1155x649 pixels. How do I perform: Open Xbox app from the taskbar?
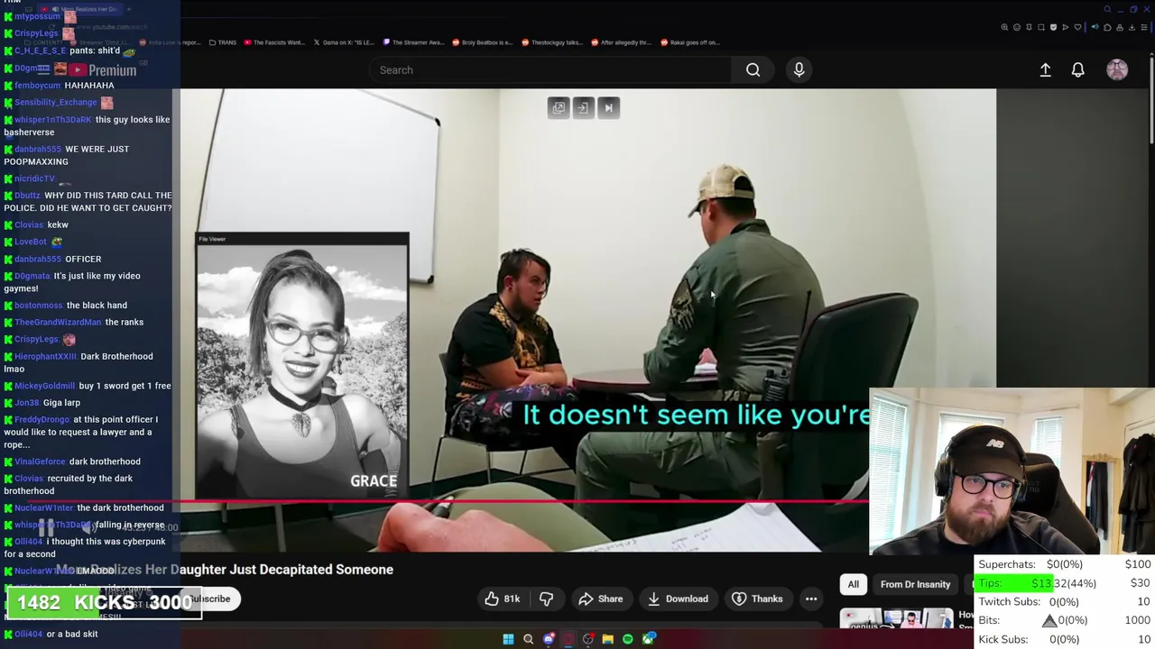[x=648, y=639]
